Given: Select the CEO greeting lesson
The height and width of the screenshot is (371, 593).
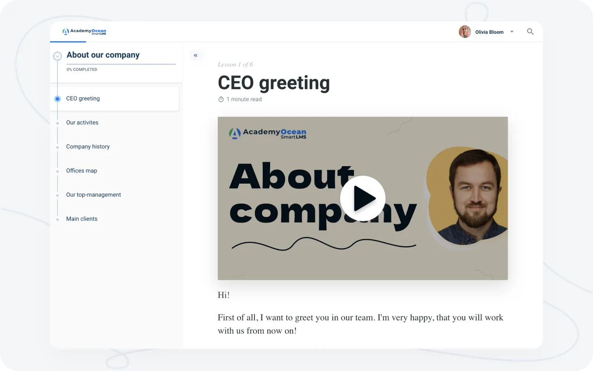Looking at the screenshot, I should [x=115, y=99].
